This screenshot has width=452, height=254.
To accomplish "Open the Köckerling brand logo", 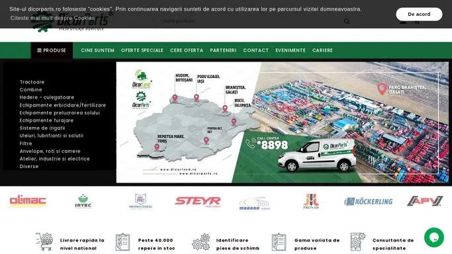I will [x=368, y=201].
